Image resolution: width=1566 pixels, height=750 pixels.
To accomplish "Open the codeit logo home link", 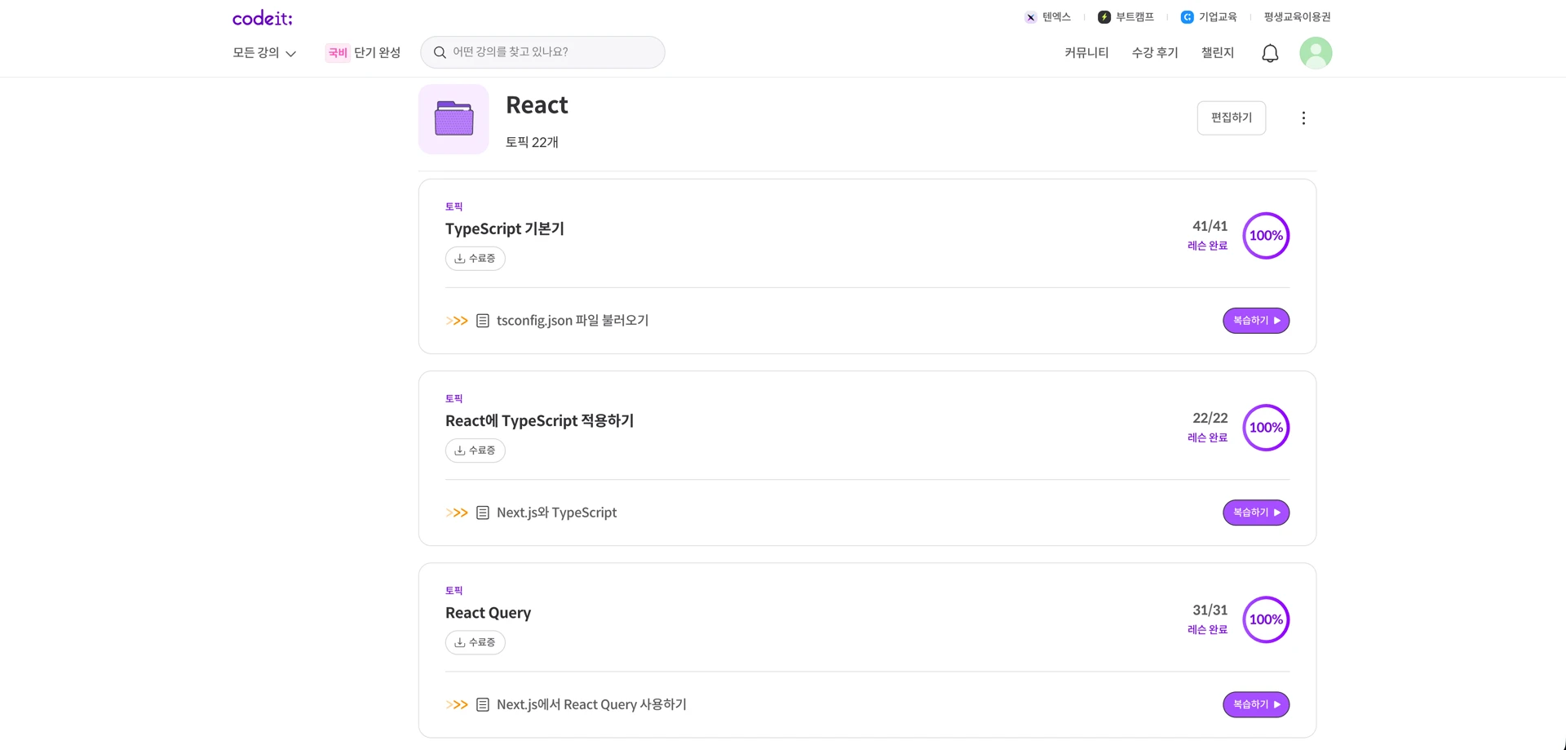I will tap(262, 18).
